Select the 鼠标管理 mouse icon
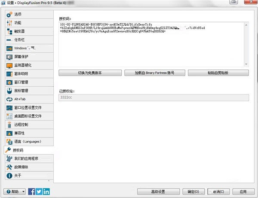The height and width of the screenshot is (198, 258). pos(9,91)
